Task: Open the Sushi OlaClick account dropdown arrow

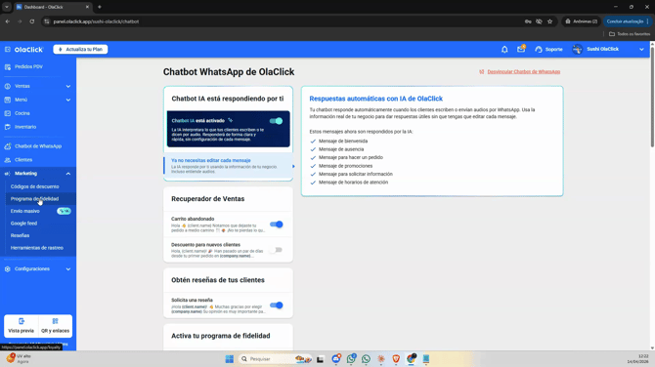Action: pos(641,49)
